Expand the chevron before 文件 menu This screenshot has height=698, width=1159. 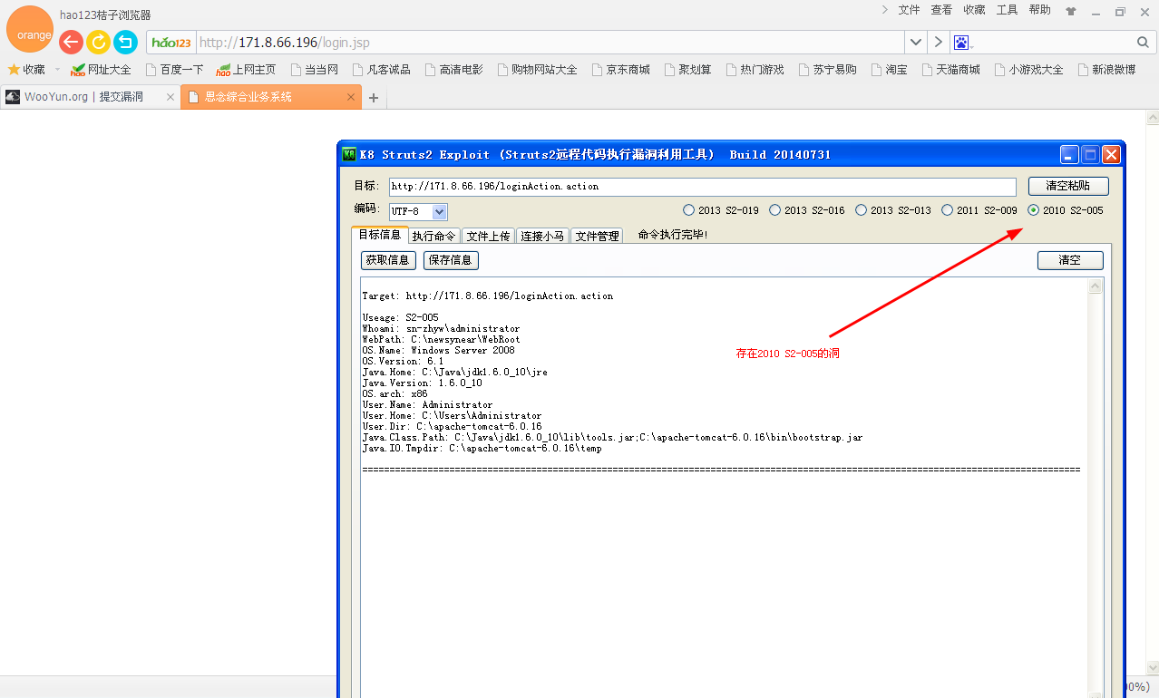coord(885,10)
